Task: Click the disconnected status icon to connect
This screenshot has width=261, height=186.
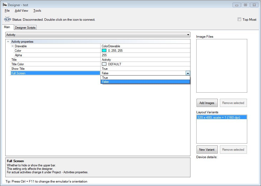Action: click(7, 19)
